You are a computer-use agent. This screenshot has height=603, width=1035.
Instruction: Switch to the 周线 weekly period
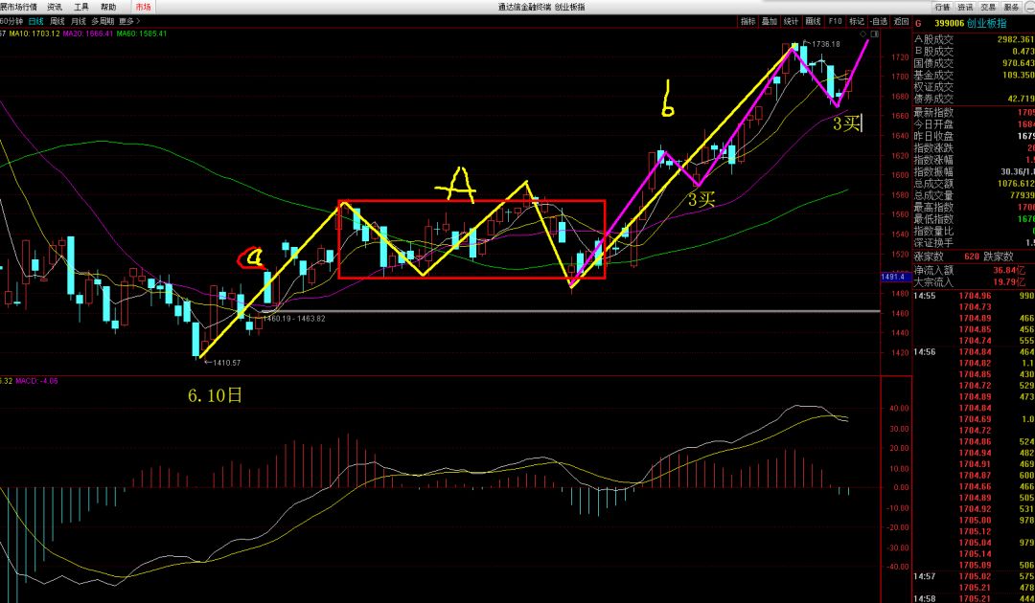(x=57, y=22)
